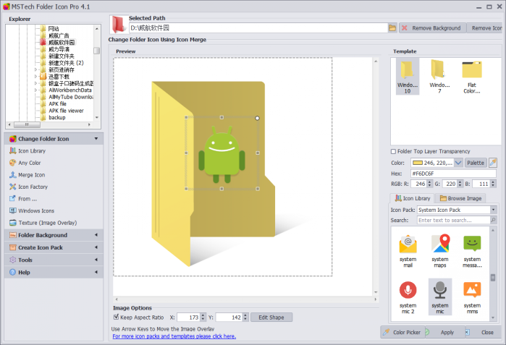Enable Folder Top Layer Transparency
This screenshot has height=345, width=506.
pyautogui.click(x=393, y=151)
